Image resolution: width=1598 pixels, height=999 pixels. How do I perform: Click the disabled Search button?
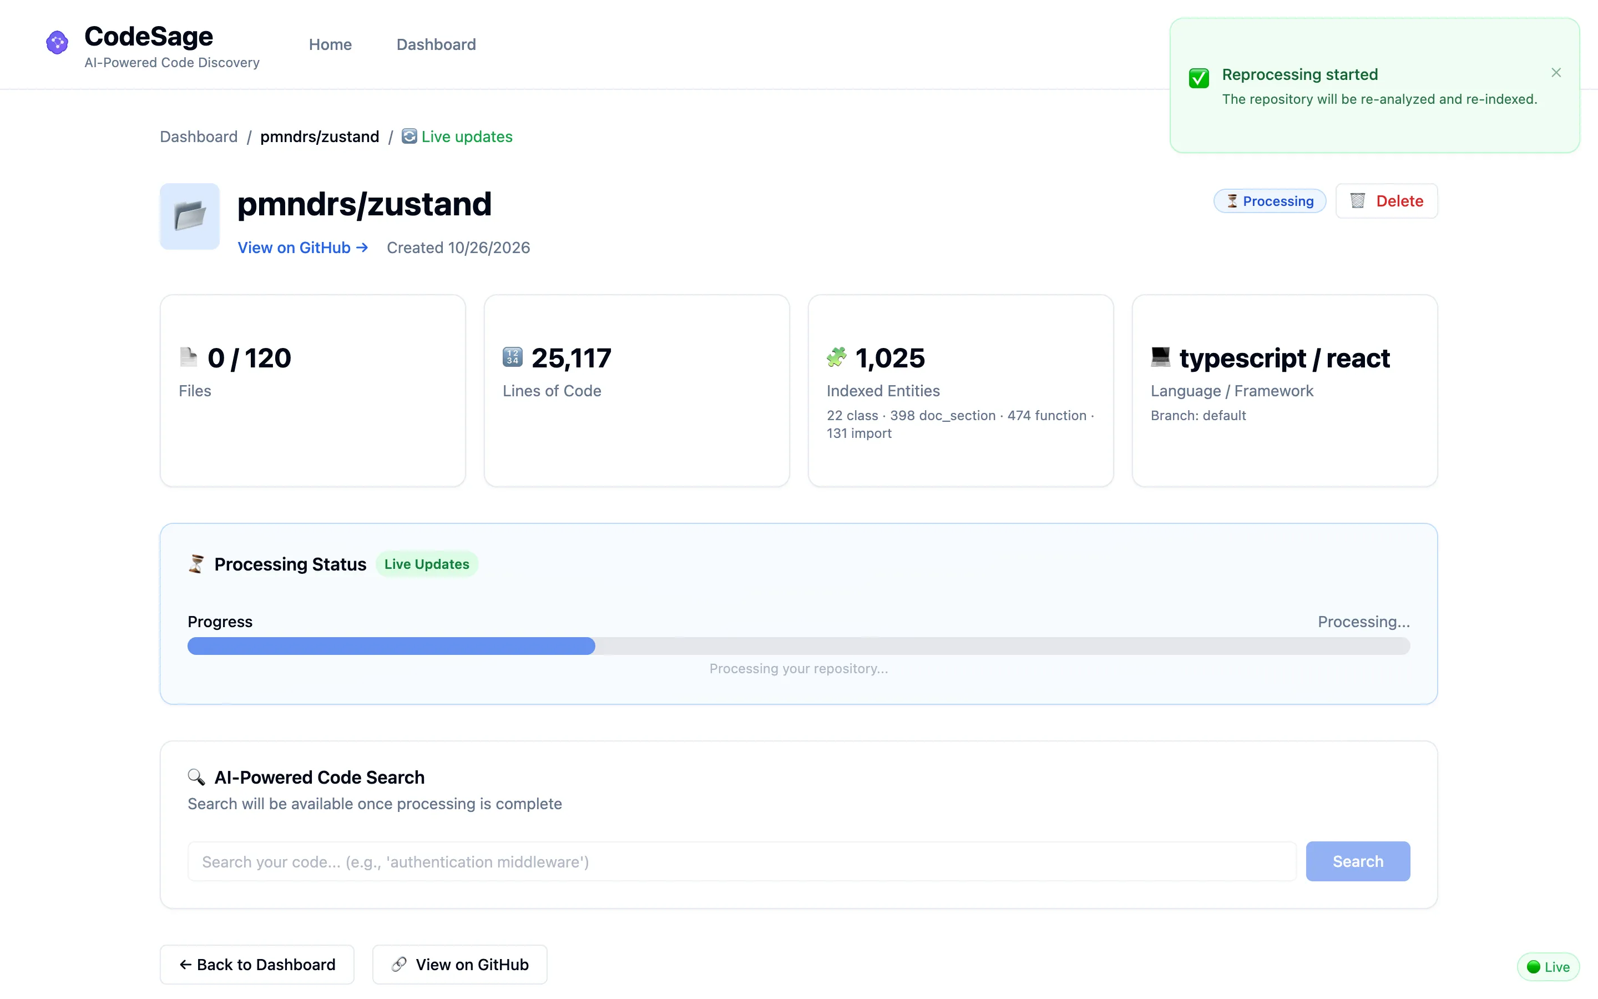[x=1358, y=861]
